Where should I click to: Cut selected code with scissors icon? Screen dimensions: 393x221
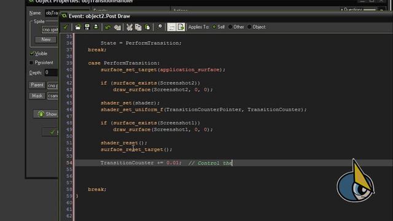pyautogui.click(x=130, y=27)
